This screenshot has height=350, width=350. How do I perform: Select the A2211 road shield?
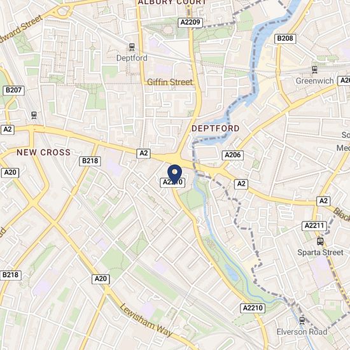314,226
